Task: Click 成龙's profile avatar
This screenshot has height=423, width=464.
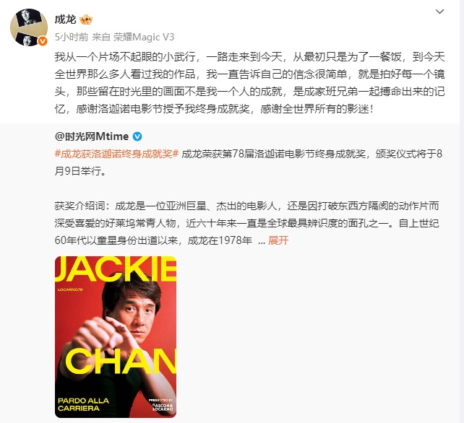Action: (x=29, y=27)
